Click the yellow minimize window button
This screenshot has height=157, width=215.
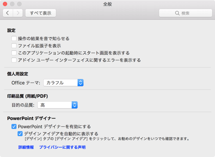click(x=12, y=4)
